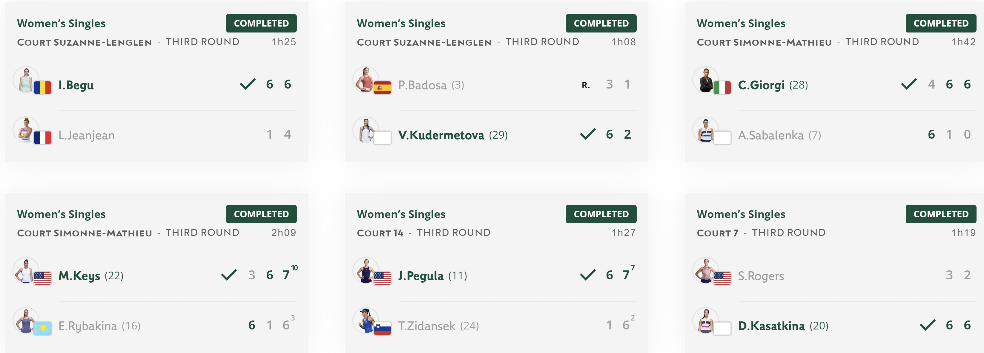Screen dimensions: 984x353
Task: Click L.Jeanjean's French flag icon
Action: 42,138
